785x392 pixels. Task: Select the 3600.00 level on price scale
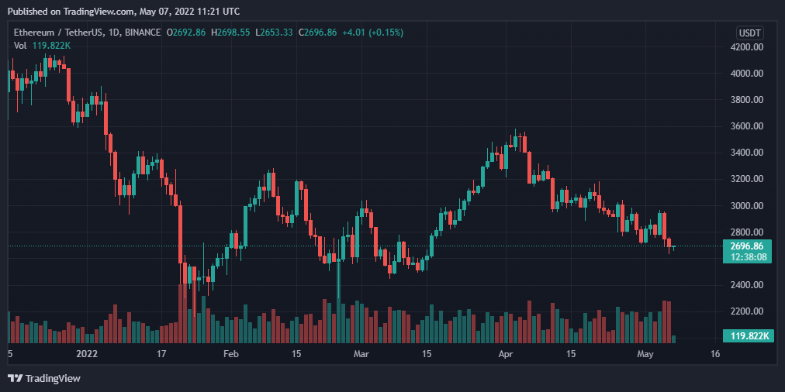point(746,126)
